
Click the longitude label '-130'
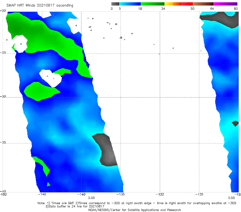160,194
